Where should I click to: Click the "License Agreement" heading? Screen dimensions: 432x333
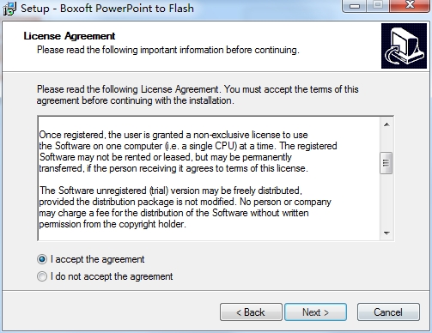(70, 36)
